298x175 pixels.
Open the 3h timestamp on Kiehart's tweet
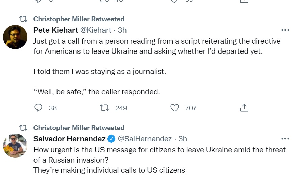[x=122, y=30]
